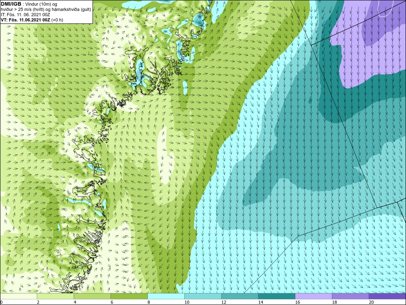Click the legend value 16
The width and height of the screenshot is (406, 305).
point(298,302)
